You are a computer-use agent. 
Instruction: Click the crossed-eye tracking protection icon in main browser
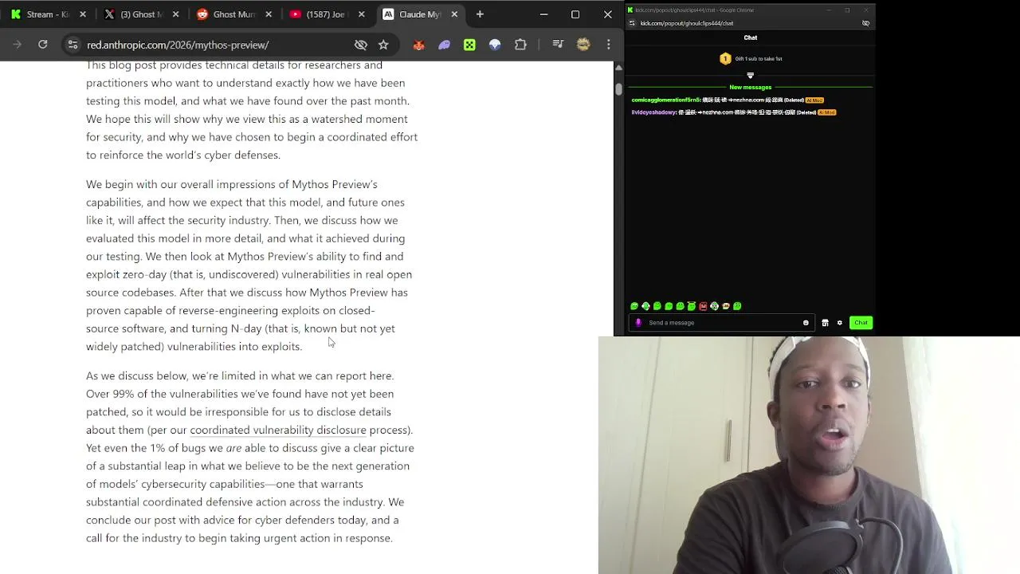click(x=361, y=45)
